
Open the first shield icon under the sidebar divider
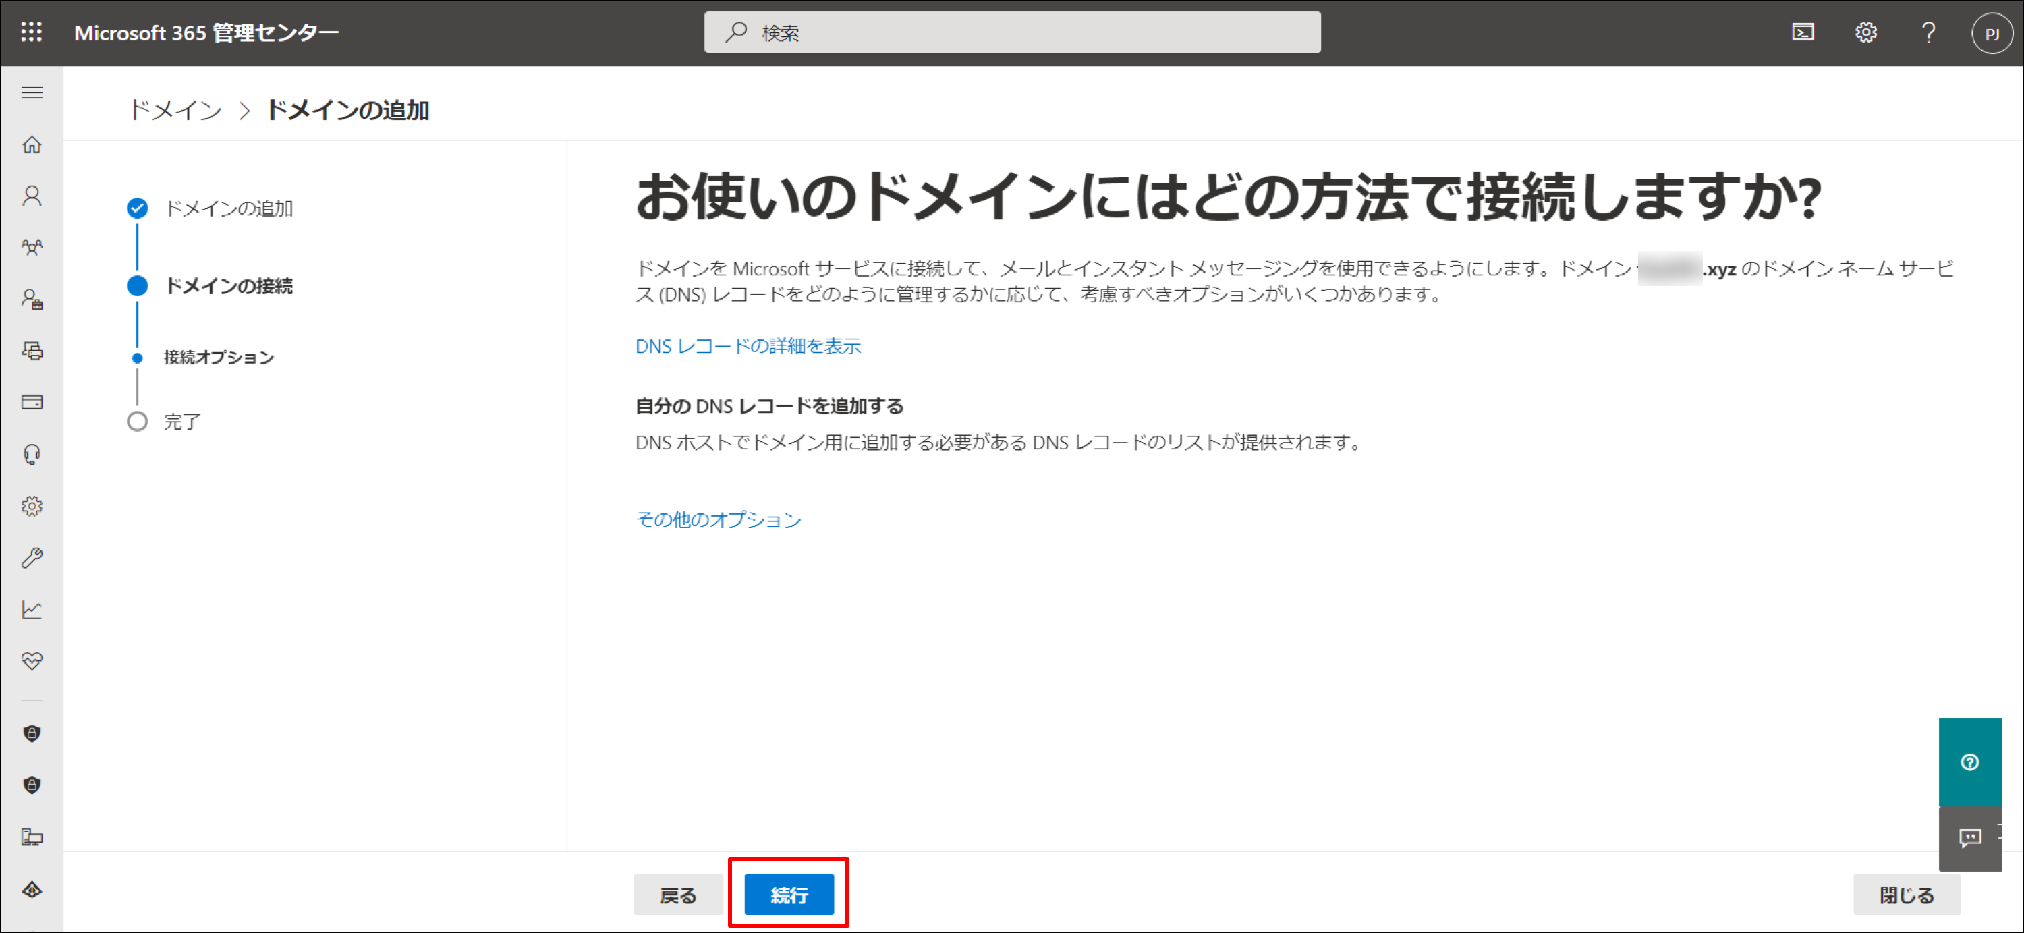click(x=32, y=733)
